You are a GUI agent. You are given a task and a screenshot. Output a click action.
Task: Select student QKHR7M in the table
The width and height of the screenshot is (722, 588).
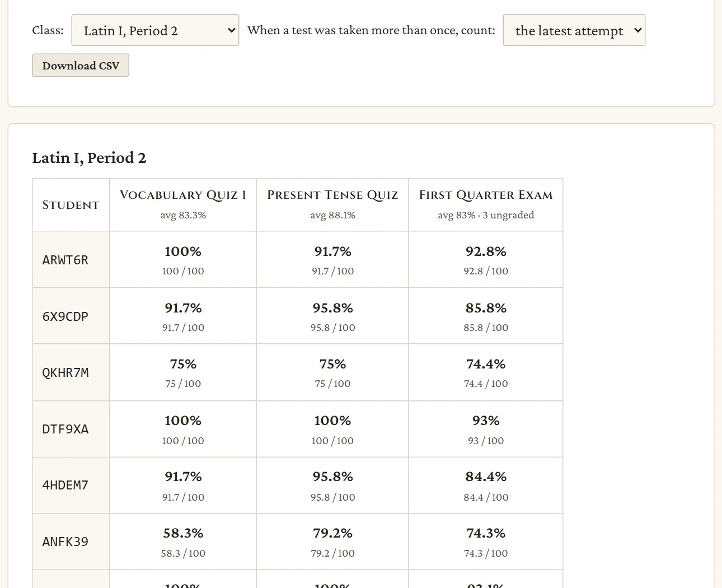[65, 372]
